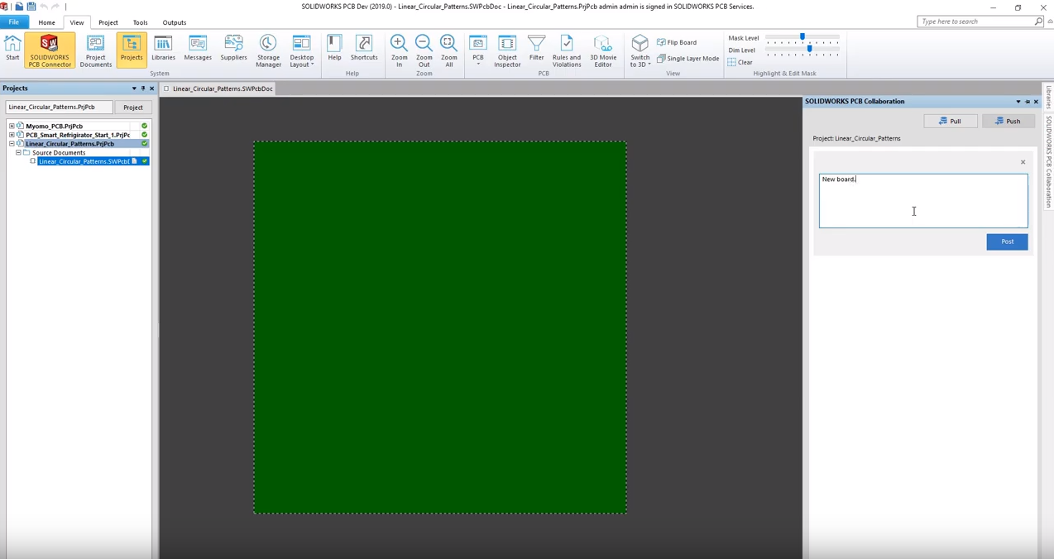The image size is (1054, 559).
Task: Close the Projects panel
Action: coord(151,88)
